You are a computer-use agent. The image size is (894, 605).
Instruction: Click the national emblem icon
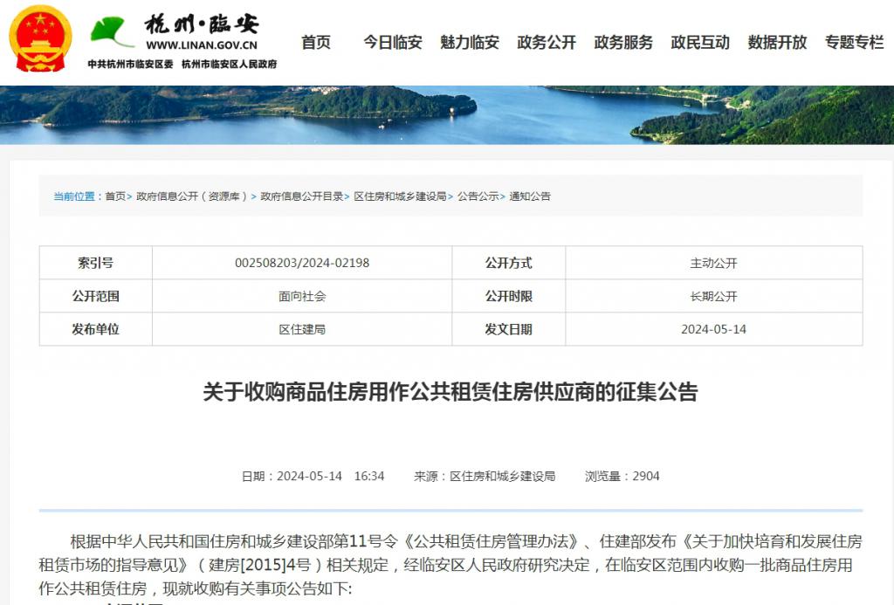click(41, 38)
